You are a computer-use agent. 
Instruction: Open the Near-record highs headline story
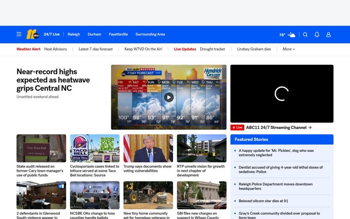(x=53, y=80)
